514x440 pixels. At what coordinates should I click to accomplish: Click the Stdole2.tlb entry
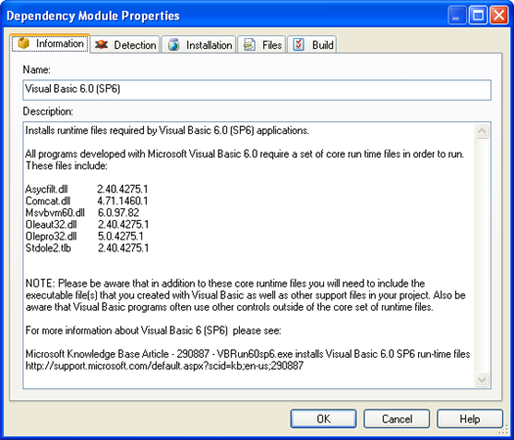click(48, 248)
